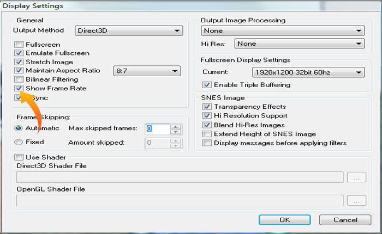This screenshot has height=234, width=382.
Task: Toggle Show Frame Rate checkbox
Action: (x=19, y=88)
